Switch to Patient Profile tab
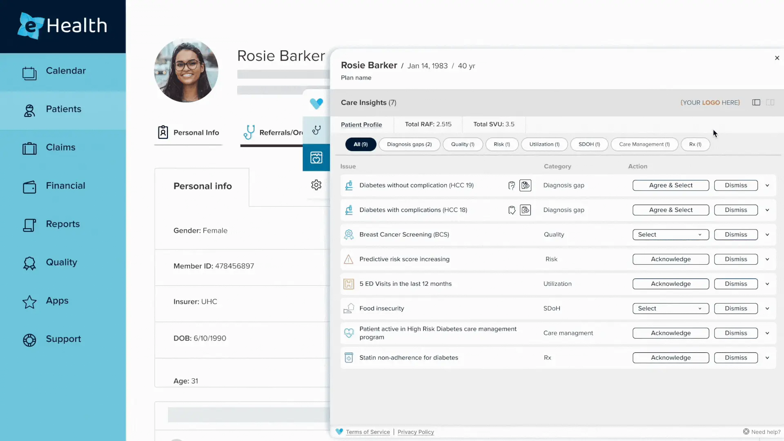Image resolution: width=784 pixels, height=441 pixels. 361,125
